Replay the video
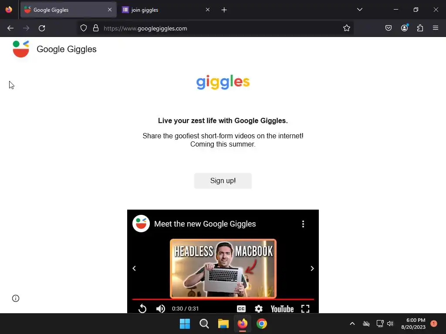 (142, 308)
